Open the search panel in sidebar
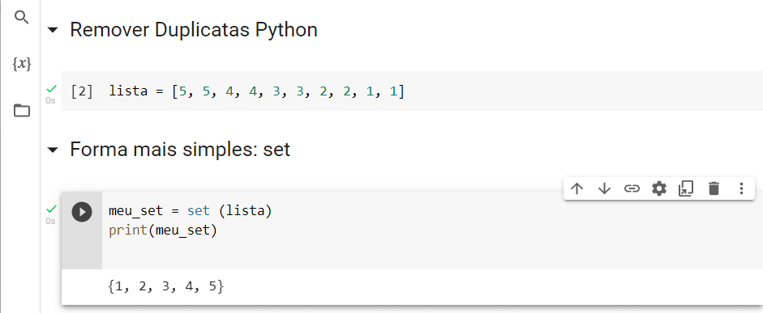Viewport: 763px width, 313px height. (x=21, y=18)
